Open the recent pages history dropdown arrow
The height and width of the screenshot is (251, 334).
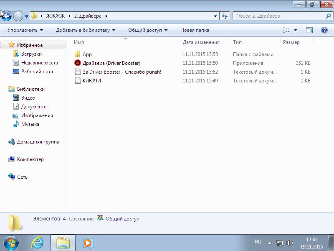click(x=26, y=16)
